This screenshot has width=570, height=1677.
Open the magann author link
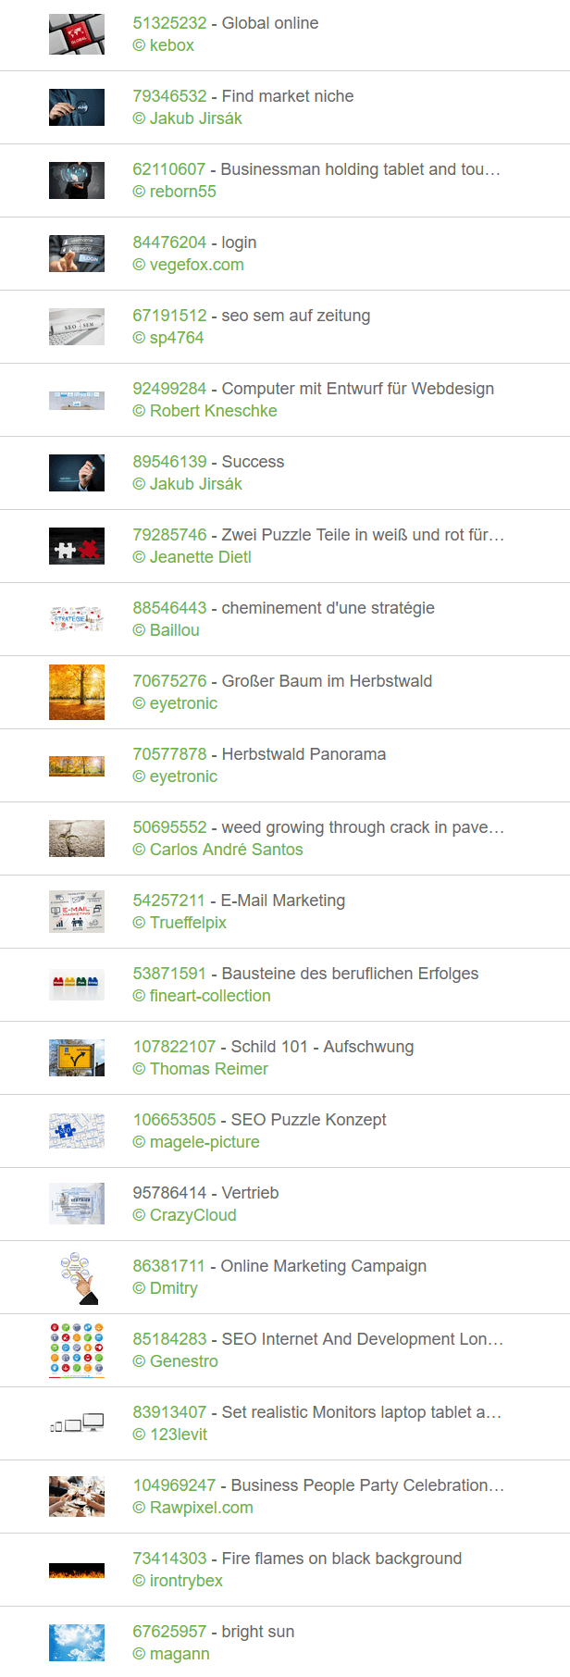[171, 1654]
